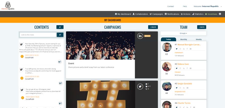Open the Internet Republic account dropdown arrow
The height and width of the screenshot is (108, 225).
point(221,6)
